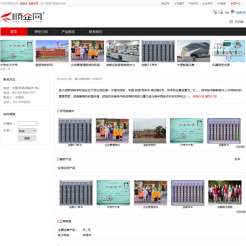Click the QR code icon for the mobile version
This screenshot has width=246, height=246.
coord(232,22)
